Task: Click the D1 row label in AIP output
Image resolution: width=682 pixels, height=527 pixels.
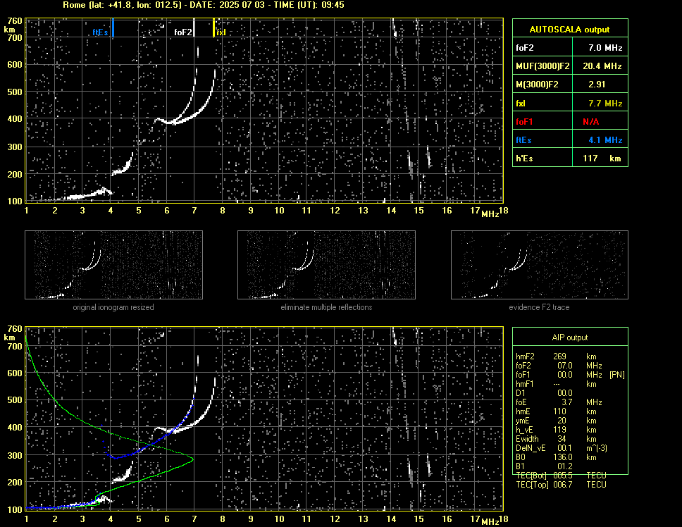Action: [521, 392]
